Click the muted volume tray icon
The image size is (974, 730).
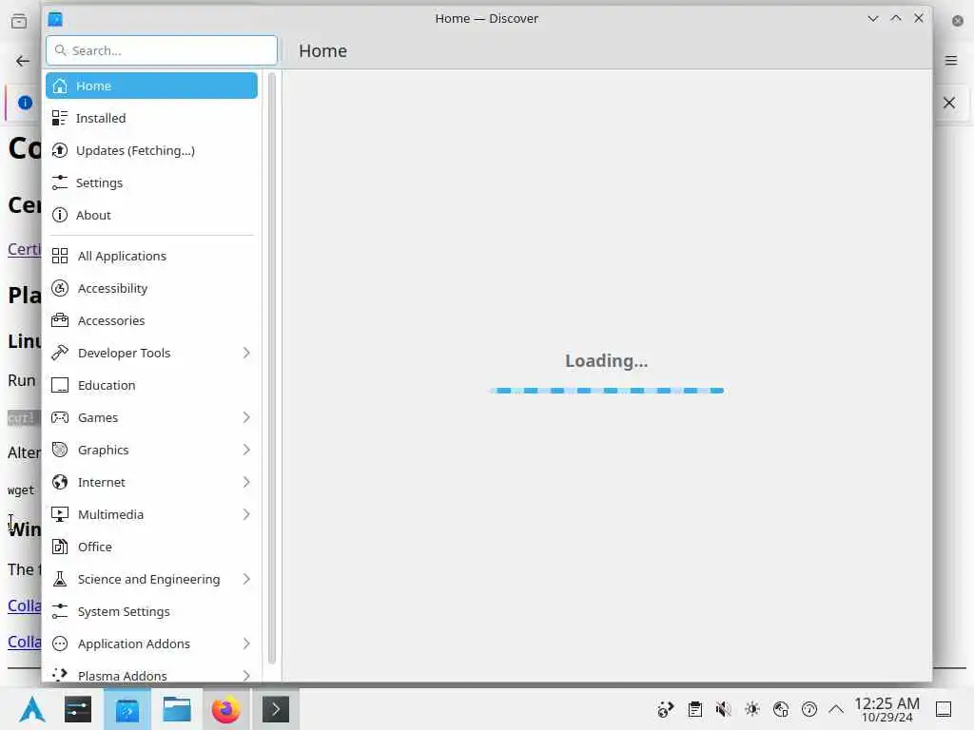pos(723,709)
